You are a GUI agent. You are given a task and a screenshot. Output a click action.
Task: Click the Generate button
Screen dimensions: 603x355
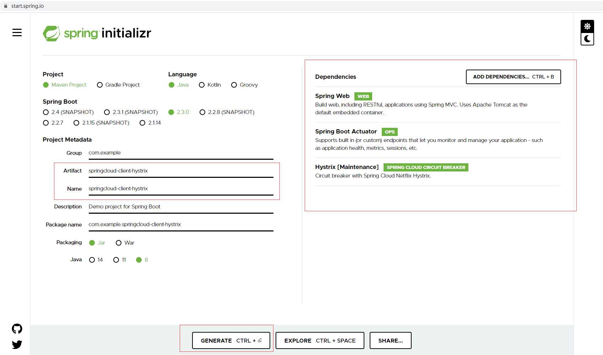[231, 340]
